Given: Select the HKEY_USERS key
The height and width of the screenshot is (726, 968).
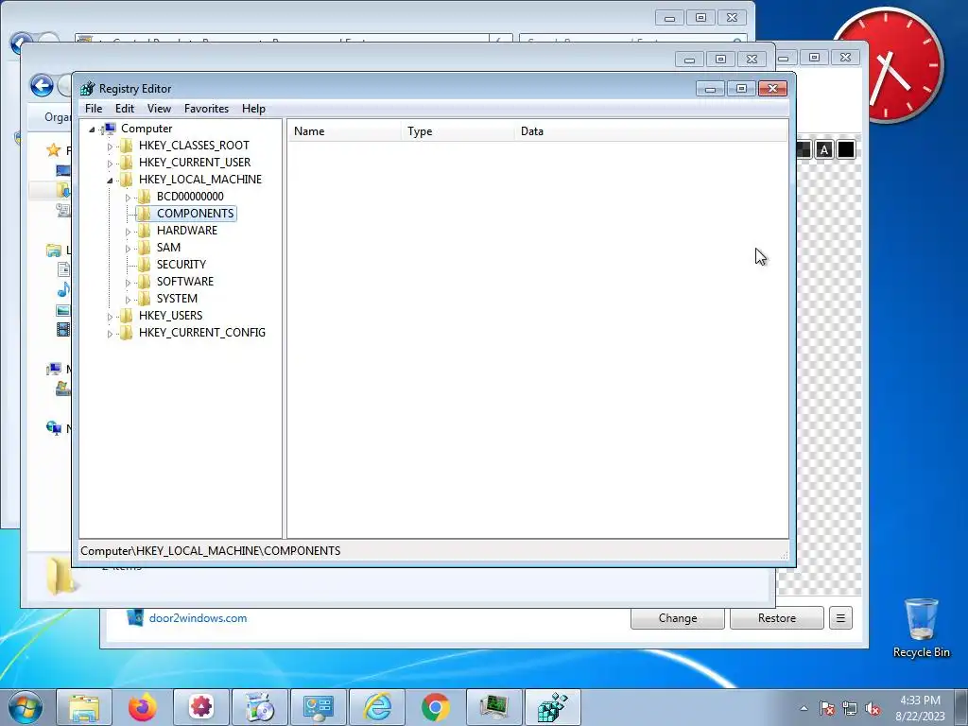Looking at the screenshot, I should [170, 315].
